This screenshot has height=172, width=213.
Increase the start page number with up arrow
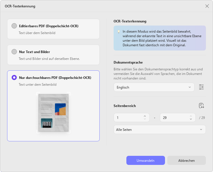coord(145,116)
